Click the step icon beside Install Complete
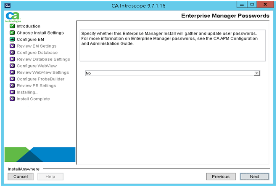The width and height of the screenshot is (277, 187). (x=12, y=99)
